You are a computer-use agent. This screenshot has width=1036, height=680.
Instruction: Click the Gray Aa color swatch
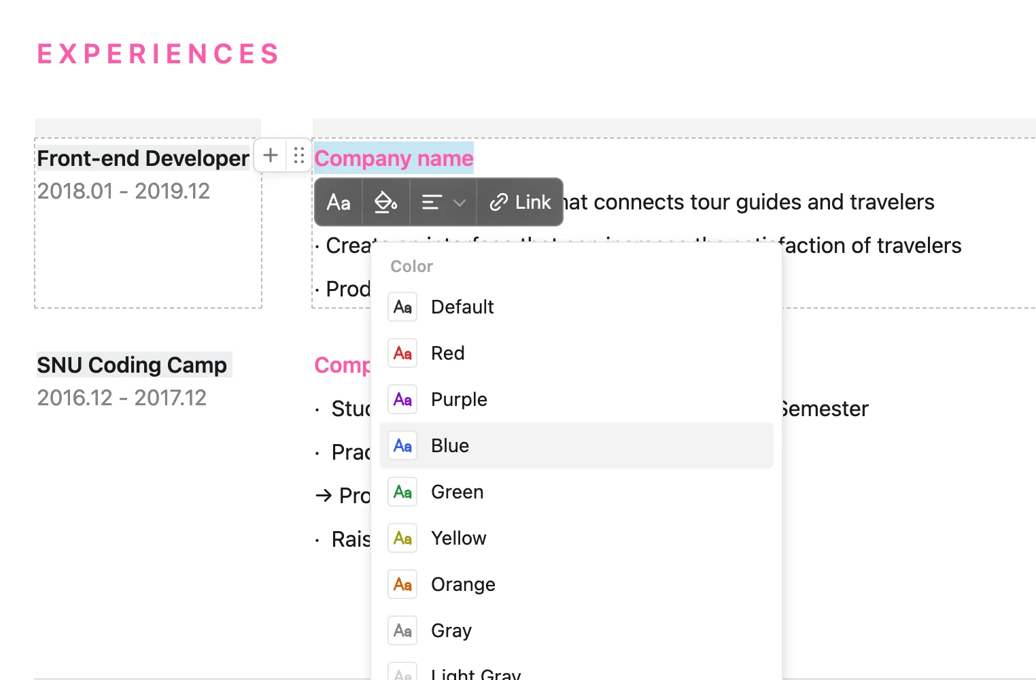pyautogui.click(x=402, y=630)
